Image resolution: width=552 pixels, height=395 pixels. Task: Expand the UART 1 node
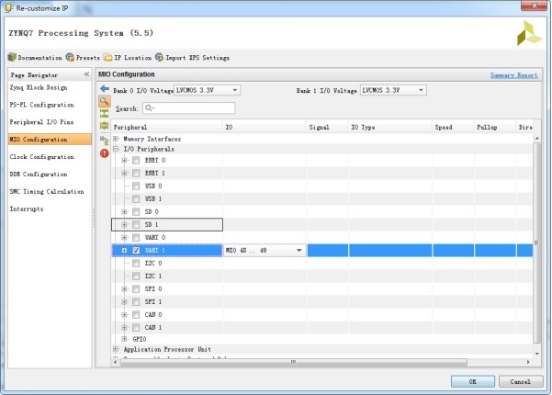[124, 250]
